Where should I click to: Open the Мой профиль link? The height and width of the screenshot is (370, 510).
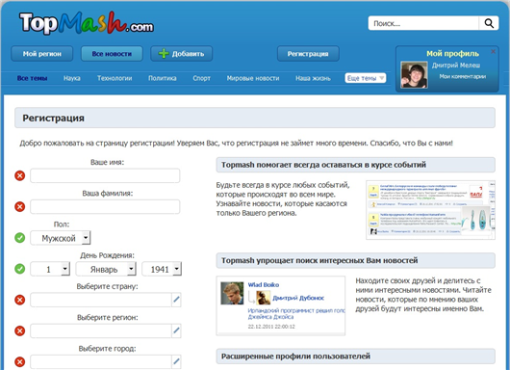coord(452,53)
